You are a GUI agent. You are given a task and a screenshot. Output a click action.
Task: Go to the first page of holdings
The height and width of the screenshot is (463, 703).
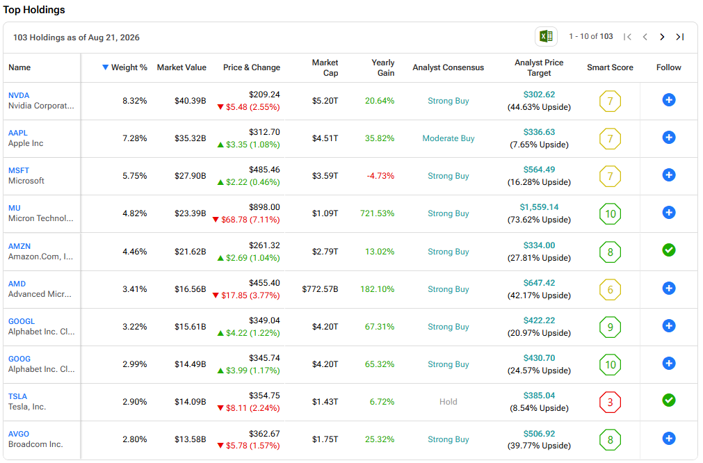point(627,37)
